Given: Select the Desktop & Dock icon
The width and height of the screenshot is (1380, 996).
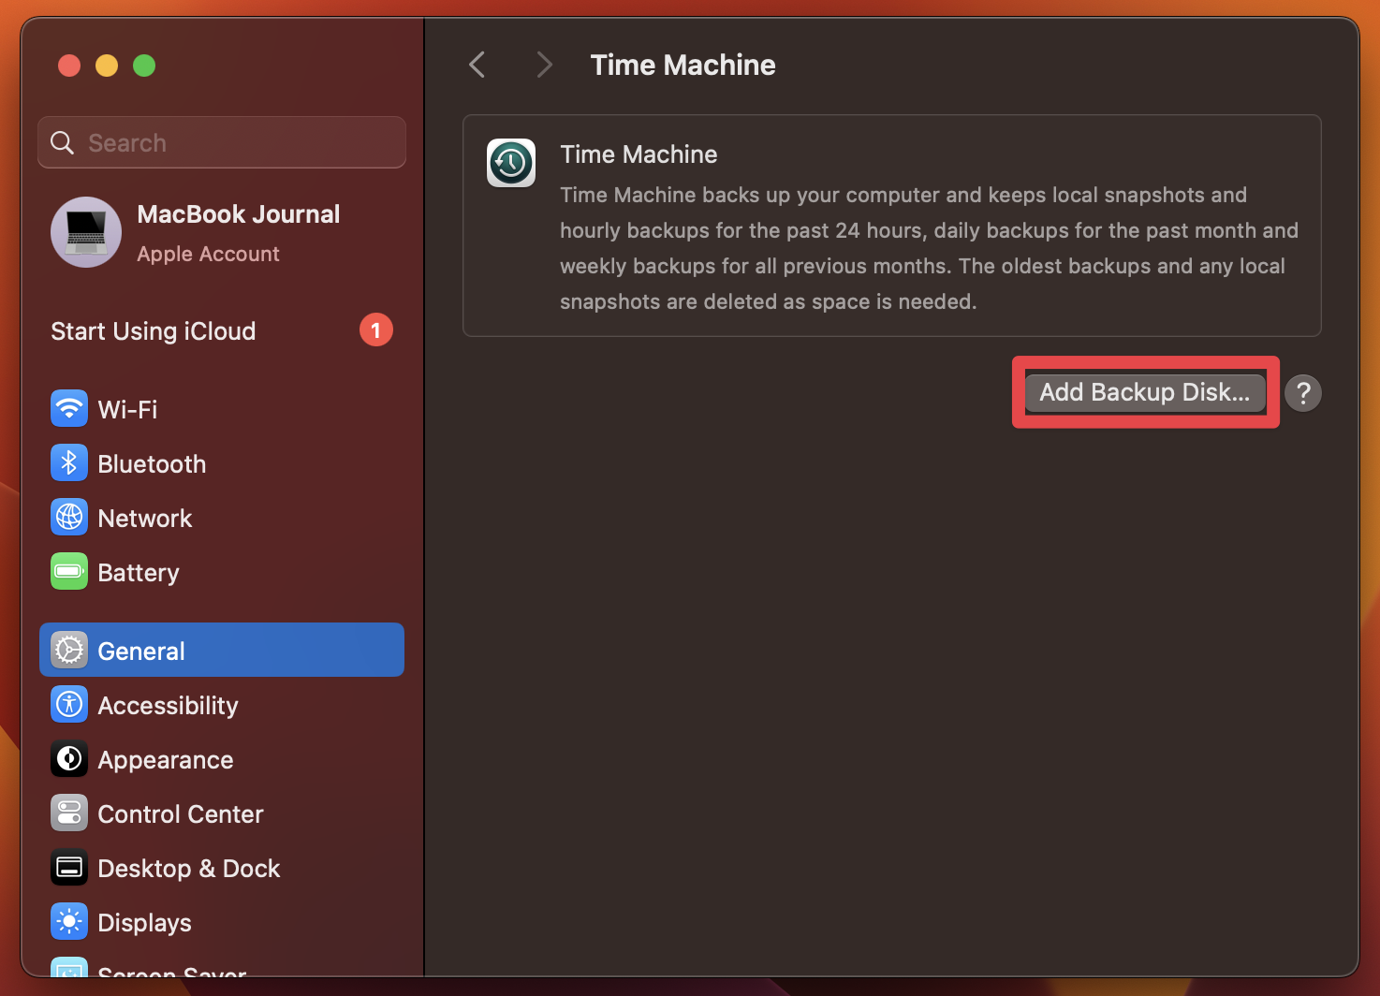Looking at the screenshot, I should point(69,867).
